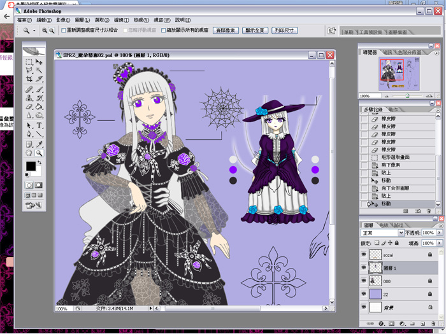446x334 pixels.
Task: Select the Eraser tool in toolbox
Action: (29, 107)
